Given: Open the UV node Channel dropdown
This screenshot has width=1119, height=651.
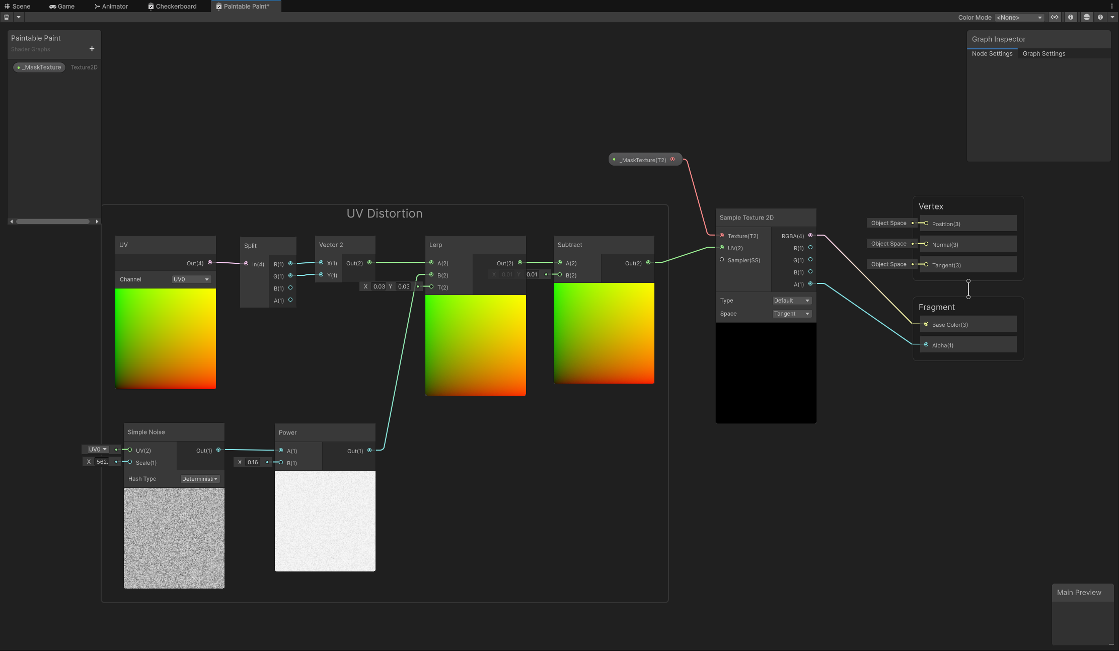Looking at the screenshot, I should tap(191, 279).
